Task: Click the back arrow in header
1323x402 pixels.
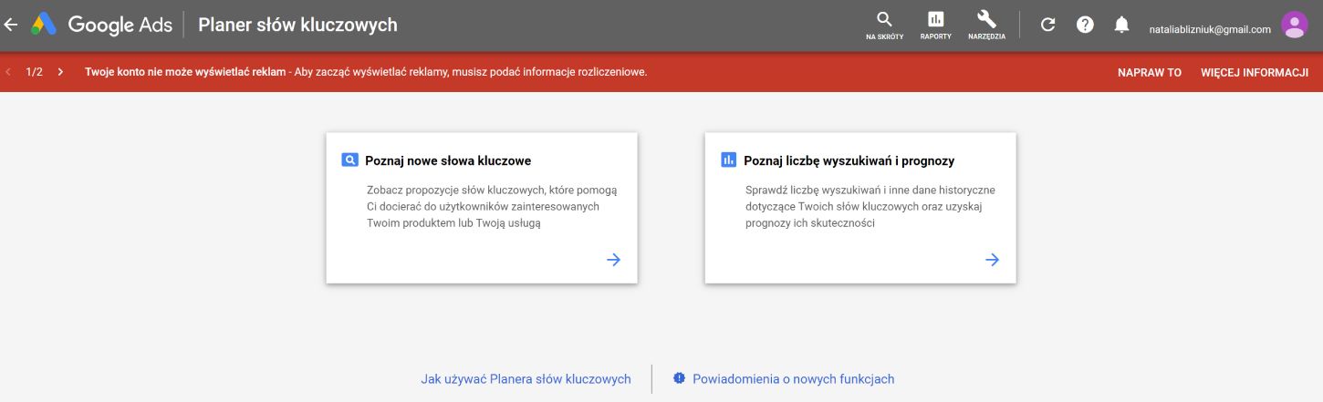Action: (11, 25)
